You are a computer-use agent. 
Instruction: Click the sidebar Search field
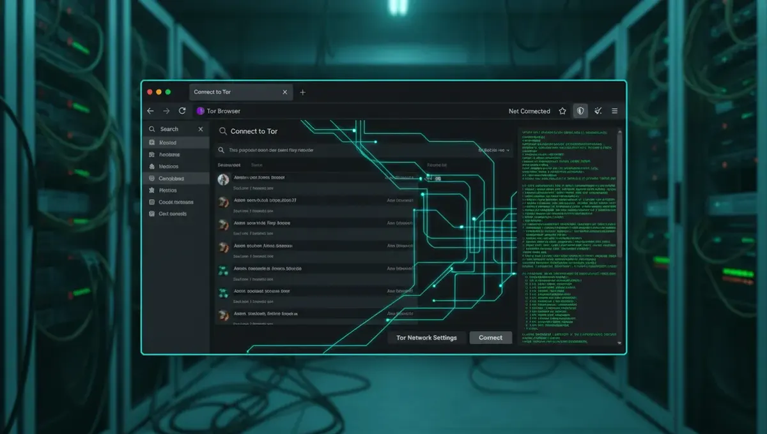[176, 129]
